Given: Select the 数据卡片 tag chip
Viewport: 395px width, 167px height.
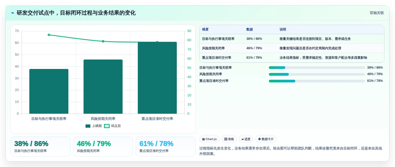Looking at the screenshot, I should [266, 139].
